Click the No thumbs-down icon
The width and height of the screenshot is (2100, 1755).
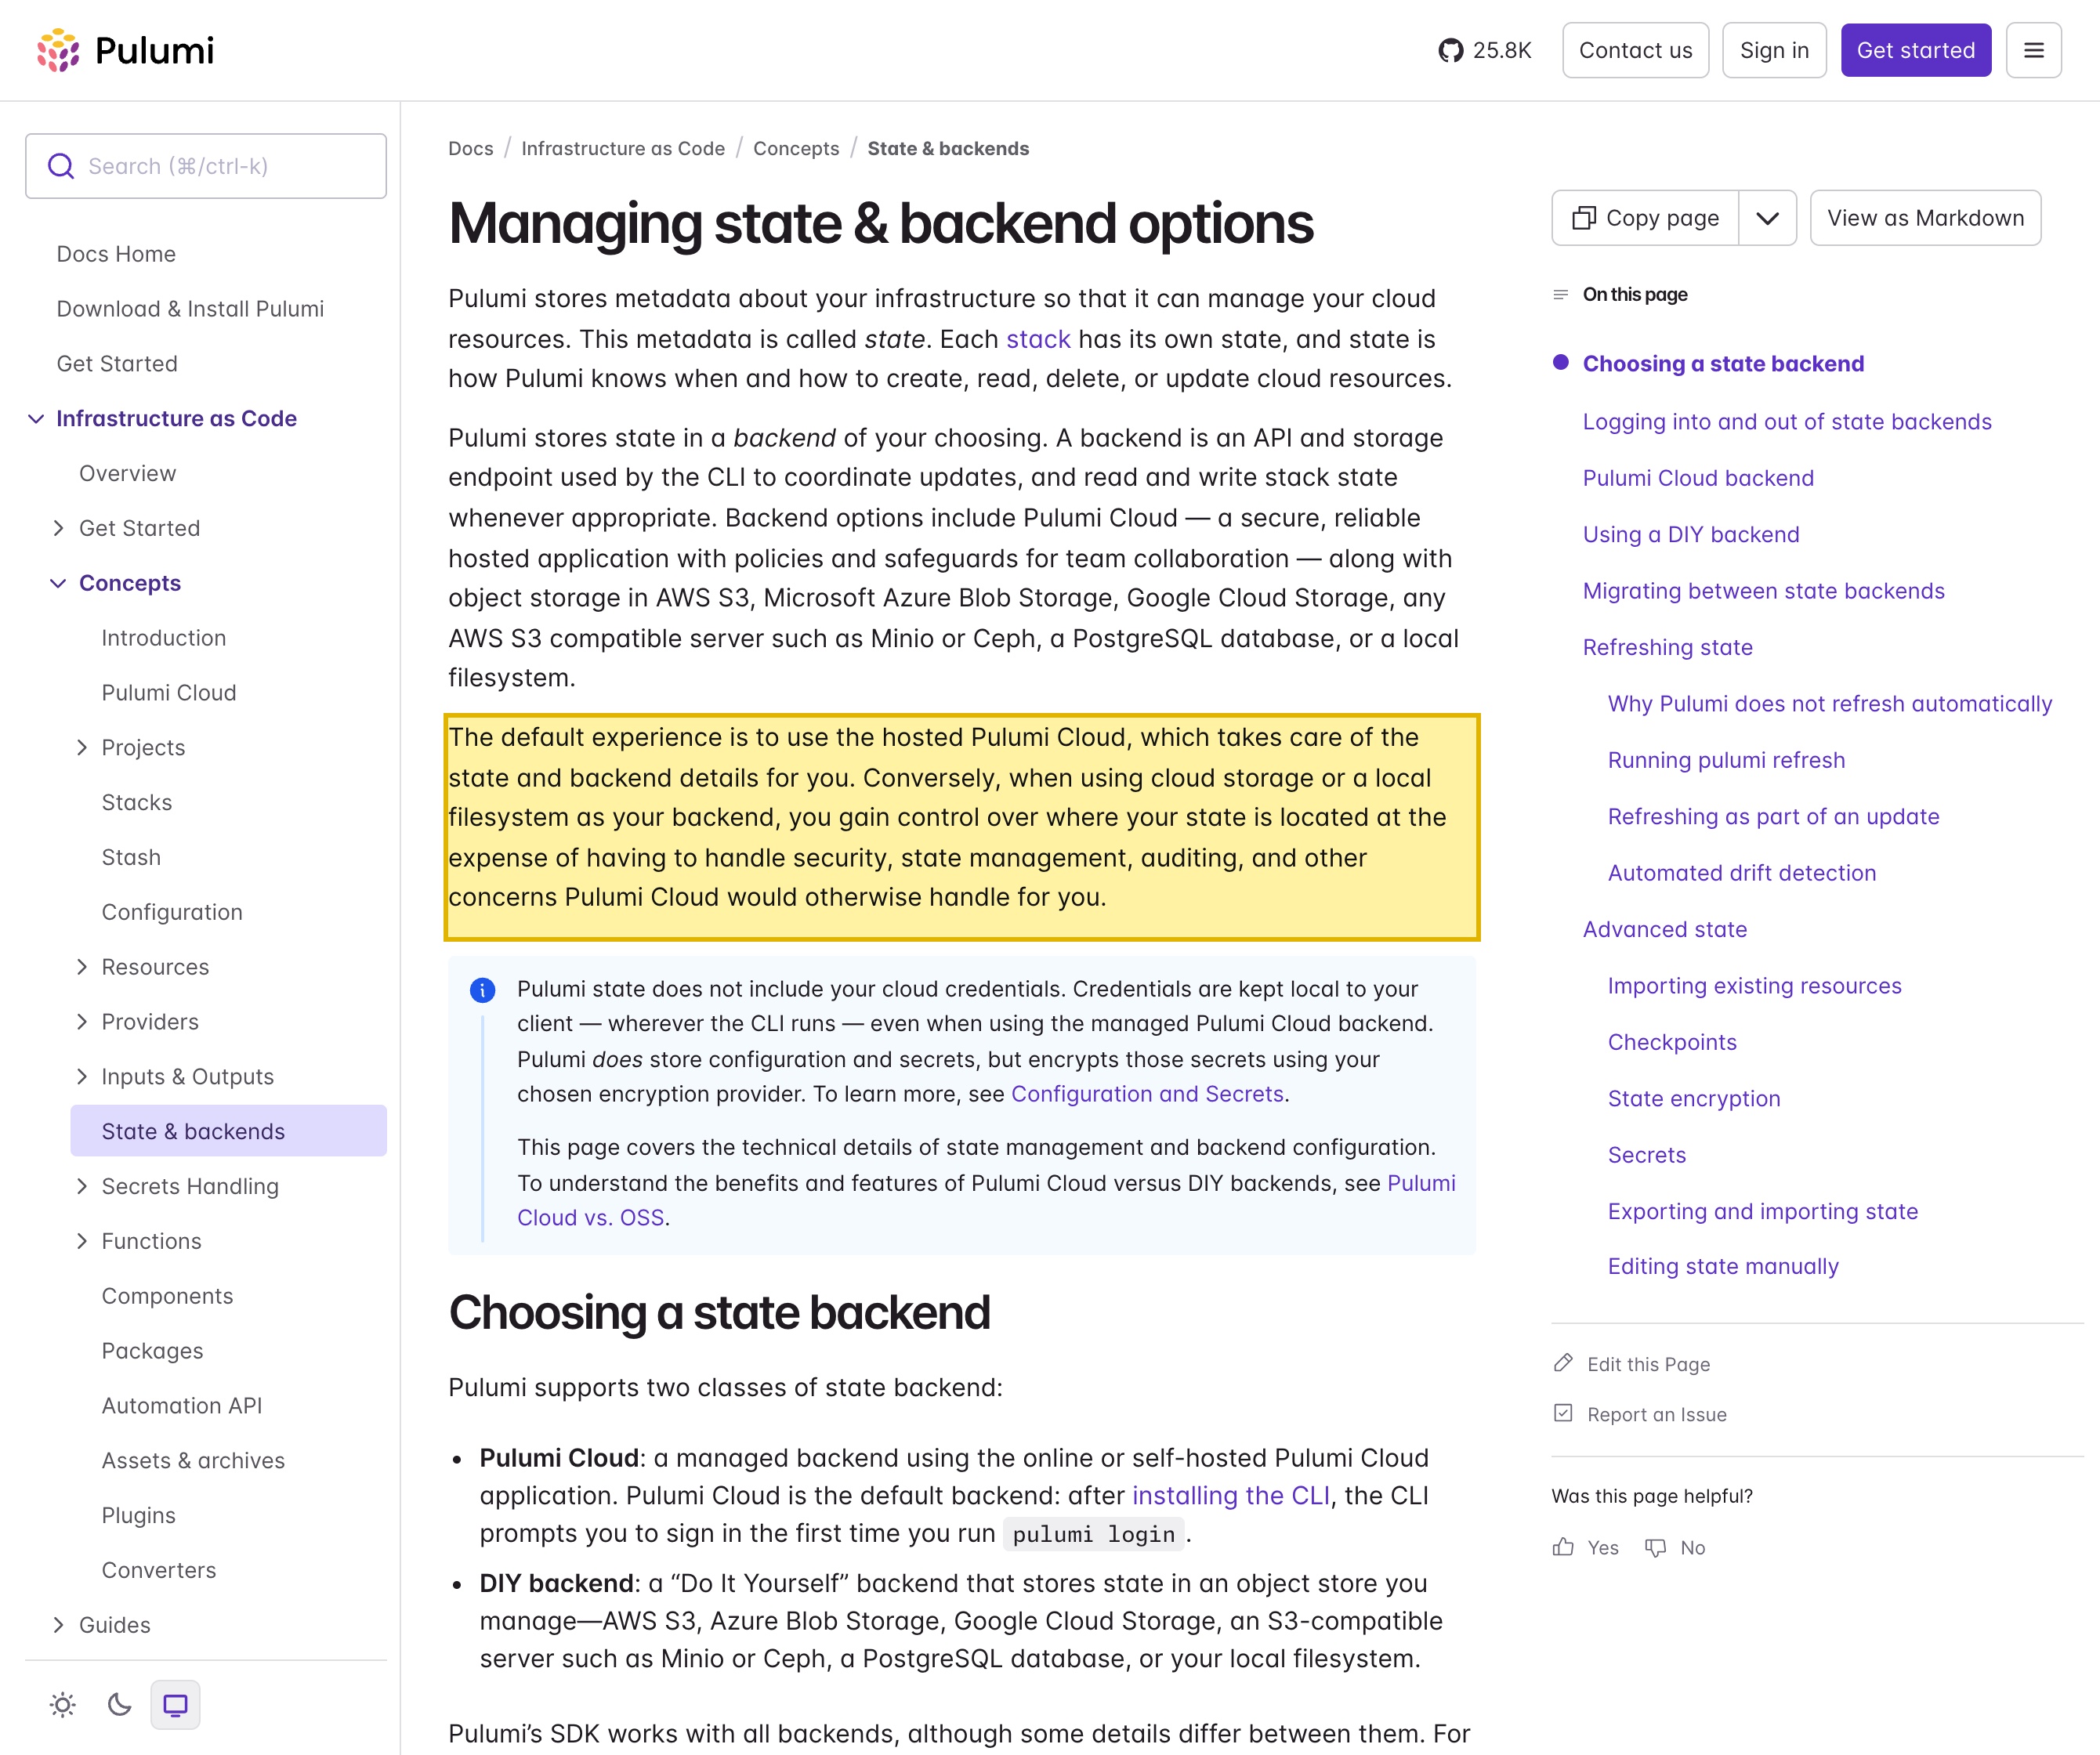pos(1656,1548)
